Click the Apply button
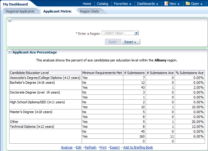 click(113, 42)
